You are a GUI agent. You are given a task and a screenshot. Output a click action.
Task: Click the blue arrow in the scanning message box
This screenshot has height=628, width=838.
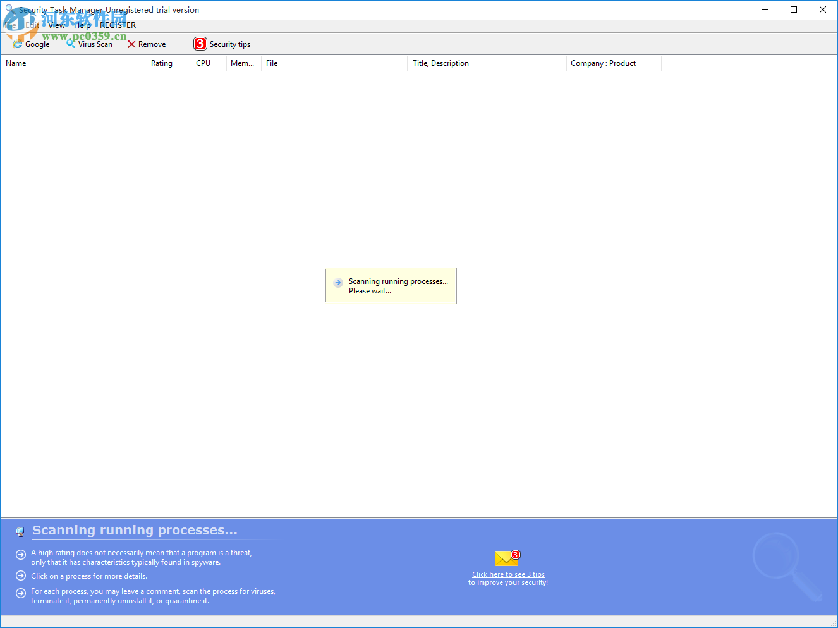tap(337, 283)
